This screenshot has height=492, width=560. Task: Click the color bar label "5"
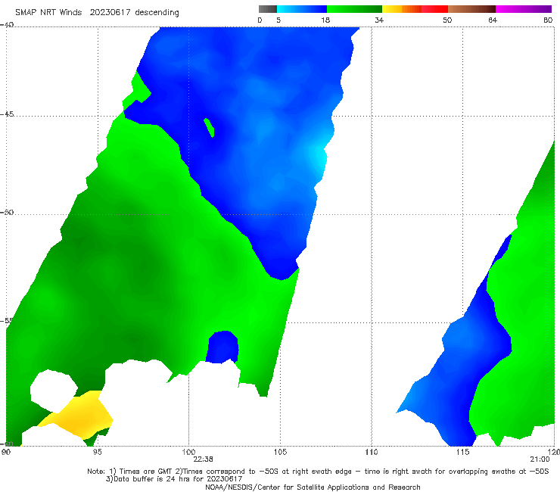point(278,20)
